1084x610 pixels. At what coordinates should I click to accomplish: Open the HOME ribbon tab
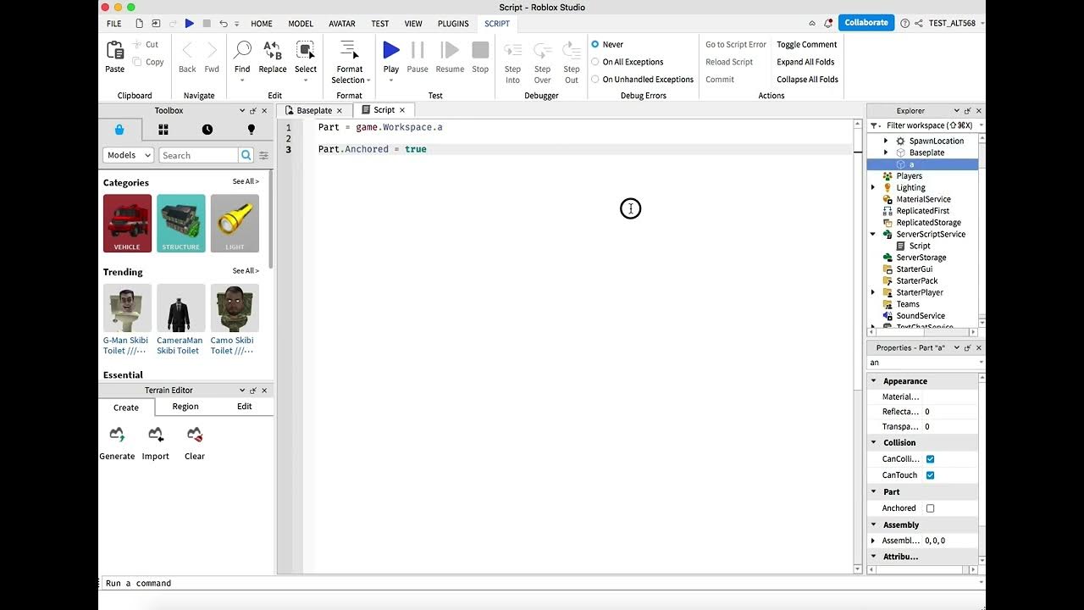click(262, 24)
